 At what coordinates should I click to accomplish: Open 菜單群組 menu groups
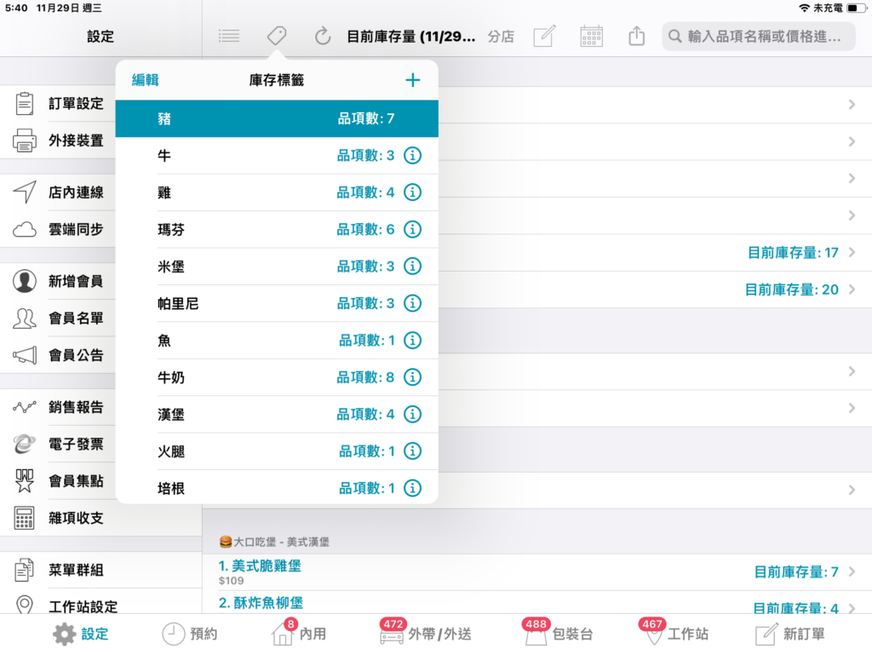pyautogui.click(x=101, y=570)
